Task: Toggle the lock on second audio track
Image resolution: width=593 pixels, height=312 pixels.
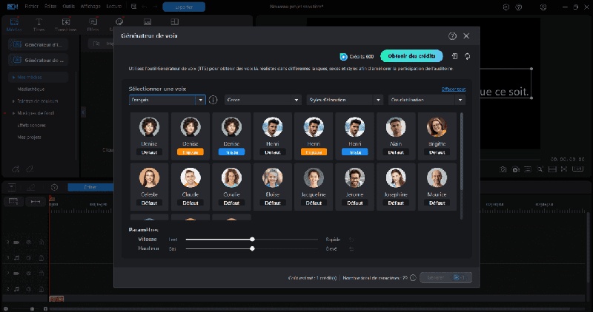Action: (x=42, y=289)
